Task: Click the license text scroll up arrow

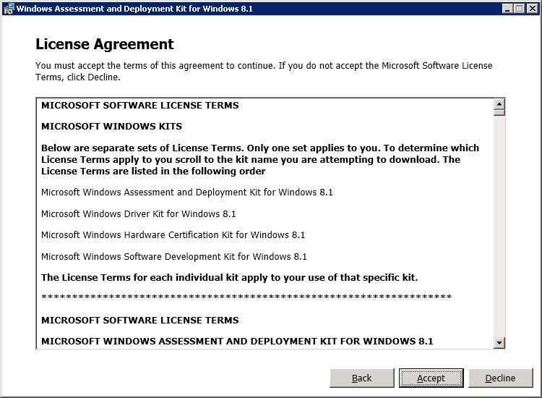Action: [499, 103]
